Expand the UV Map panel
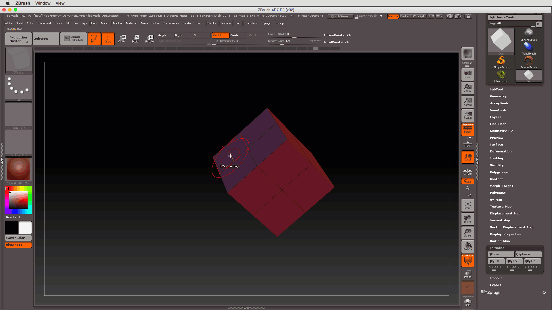 point(496,199)
